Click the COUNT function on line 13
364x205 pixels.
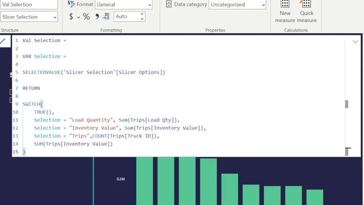coord(100,136)
